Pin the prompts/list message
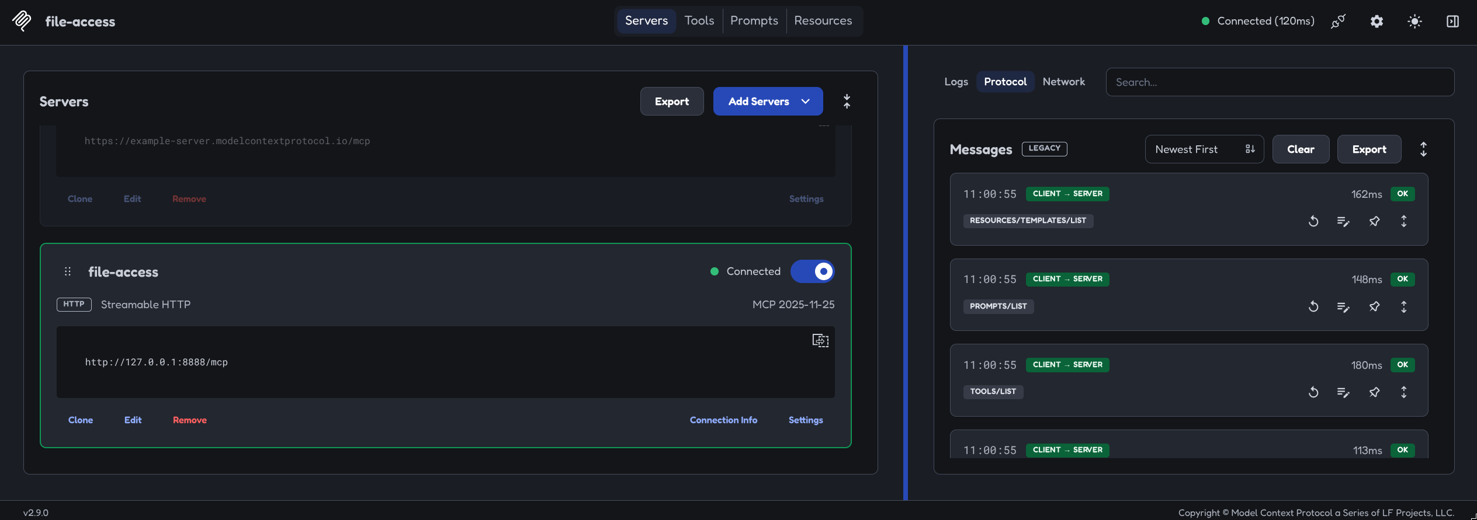Image resolution: width=1477 pixels, height=520 pixels. 1374,306
